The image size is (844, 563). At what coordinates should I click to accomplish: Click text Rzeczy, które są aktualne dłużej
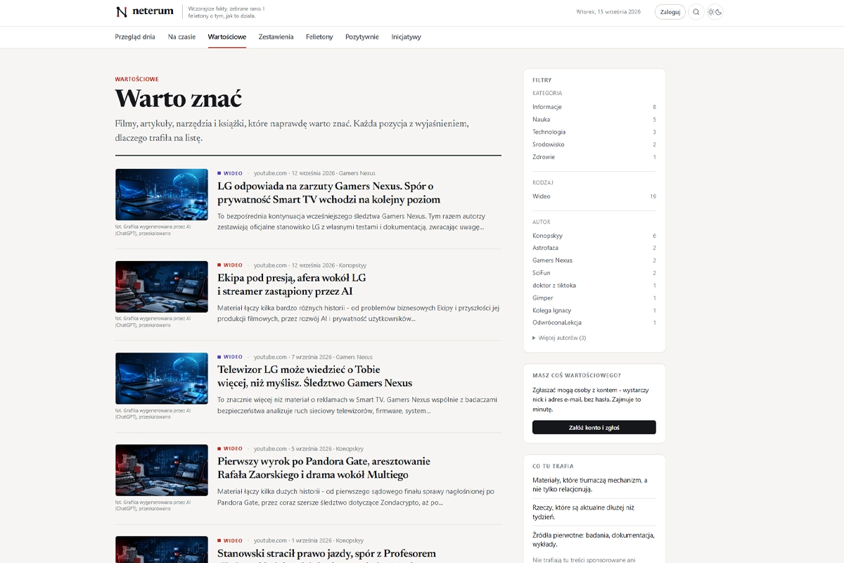[x=584, y=512]
